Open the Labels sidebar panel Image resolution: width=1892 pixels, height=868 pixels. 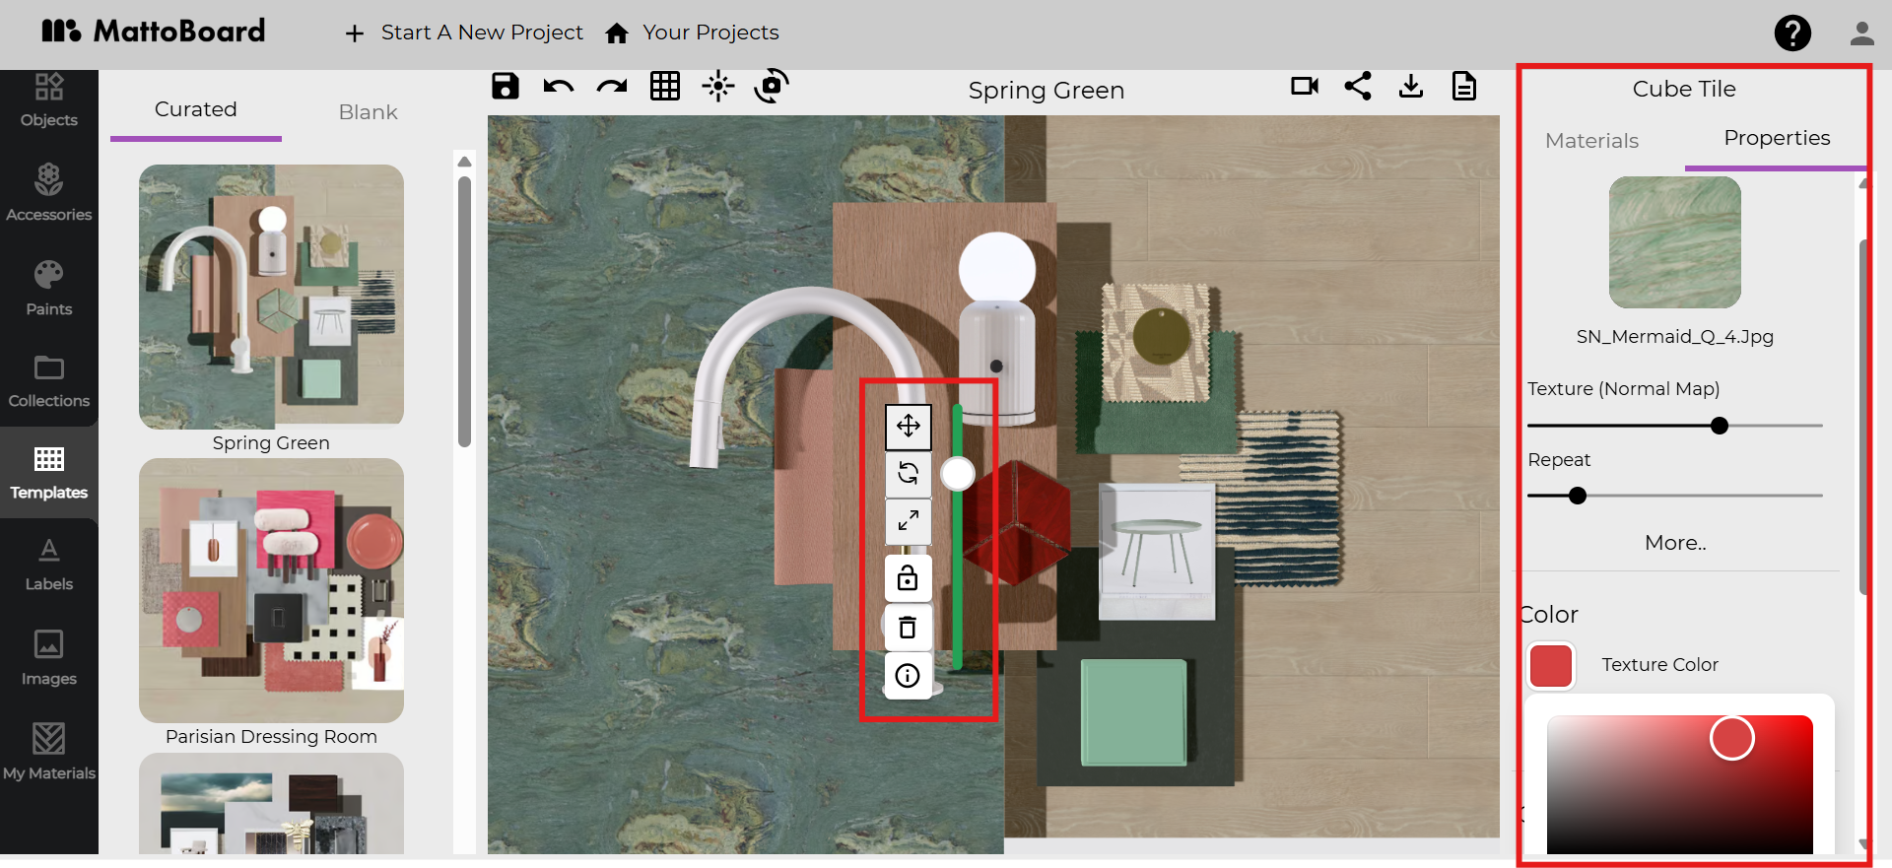49,565
